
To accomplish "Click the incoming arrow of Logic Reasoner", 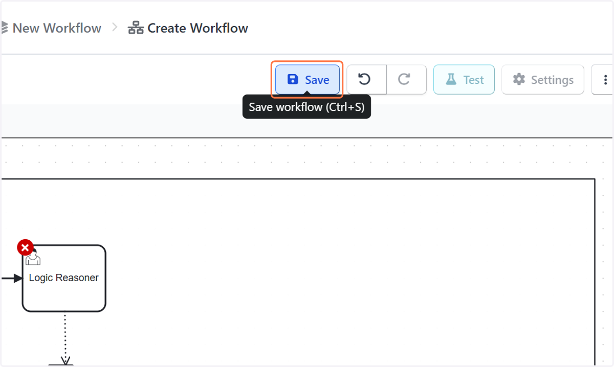I will pos(11,278).
